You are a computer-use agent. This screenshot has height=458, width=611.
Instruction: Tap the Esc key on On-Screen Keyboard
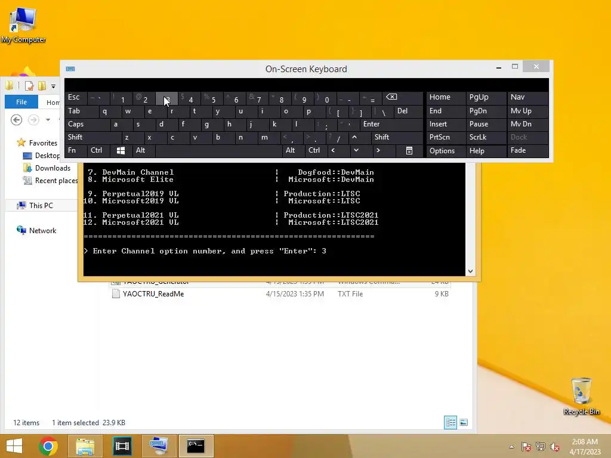tap(76, 98)
